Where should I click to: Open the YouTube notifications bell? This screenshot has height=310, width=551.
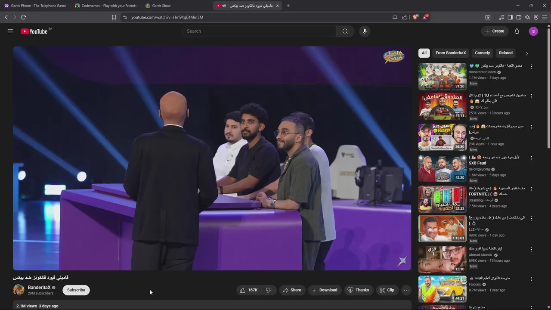pos(517,31)
